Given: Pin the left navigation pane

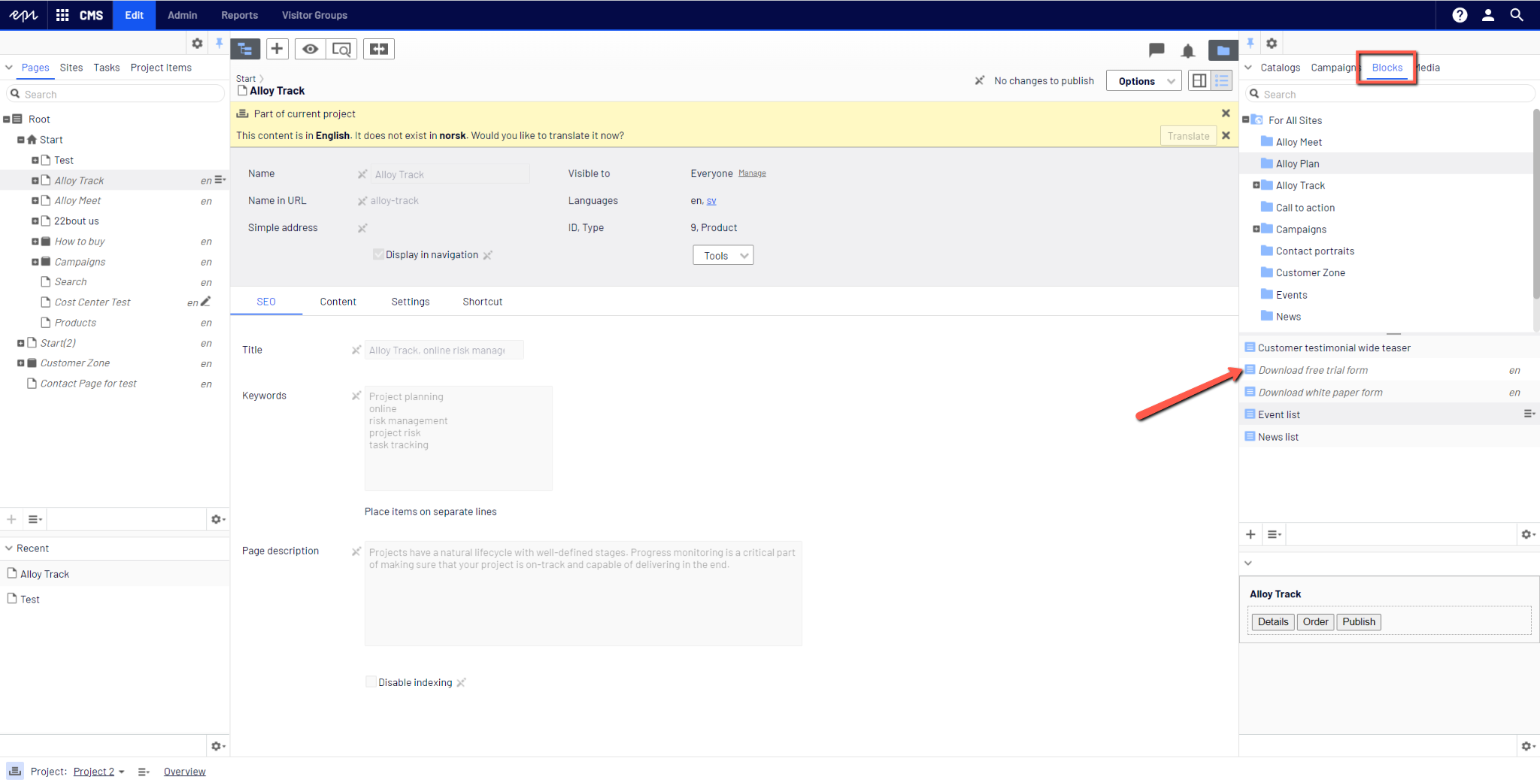Looking at the screenshot, I should [x=219, y=44].
